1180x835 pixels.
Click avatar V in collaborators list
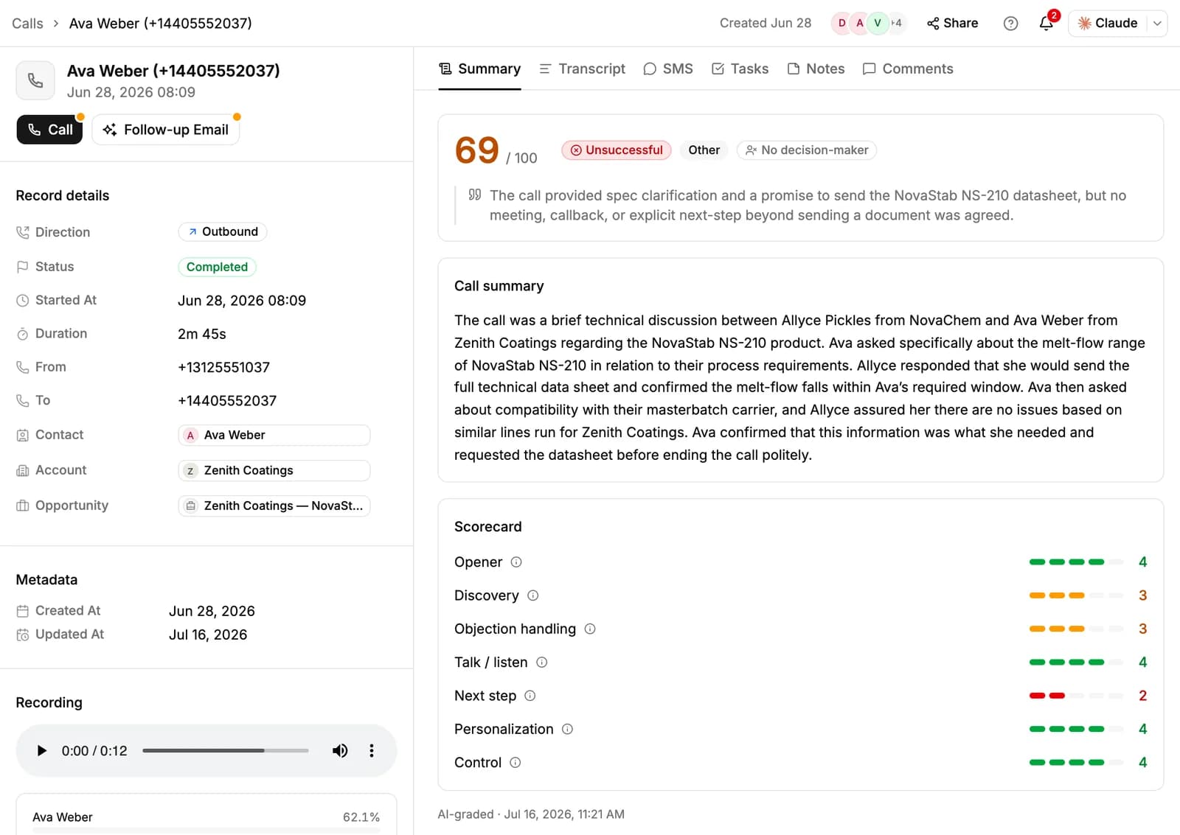tap(878, 24)
